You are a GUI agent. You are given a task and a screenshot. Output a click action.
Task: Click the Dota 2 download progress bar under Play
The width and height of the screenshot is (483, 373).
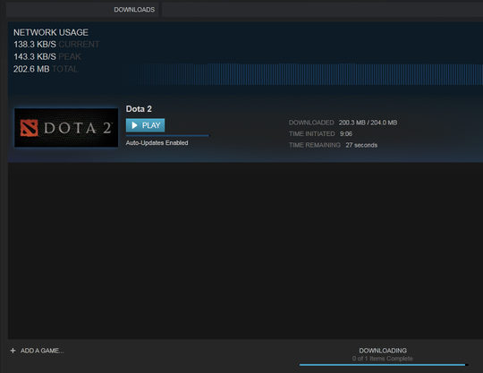pos(168,136)
